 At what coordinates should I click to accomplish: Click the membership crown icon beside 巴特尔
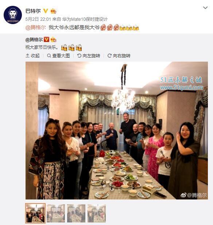click(x=53, y=11)
